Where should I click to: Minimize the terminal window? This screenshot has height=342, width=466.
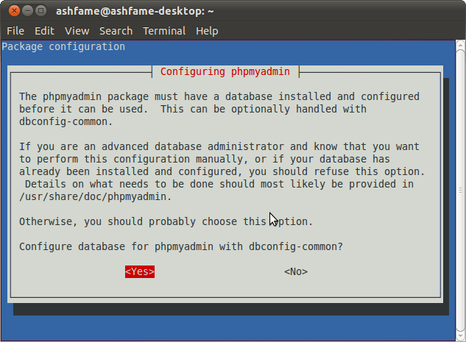pyautogui.click(x=27, y=11)
